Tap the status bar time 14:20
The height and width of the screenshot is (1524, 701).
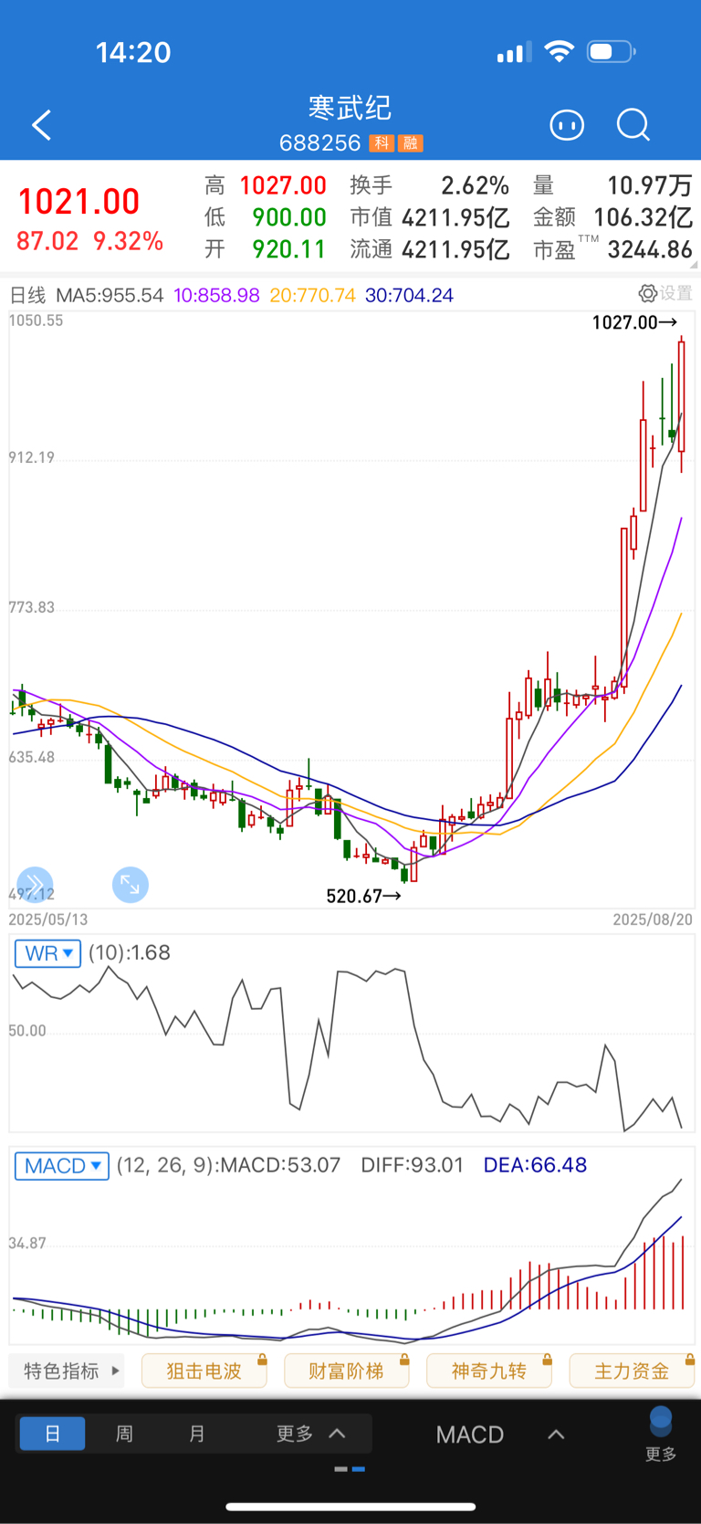click(133, 52)
